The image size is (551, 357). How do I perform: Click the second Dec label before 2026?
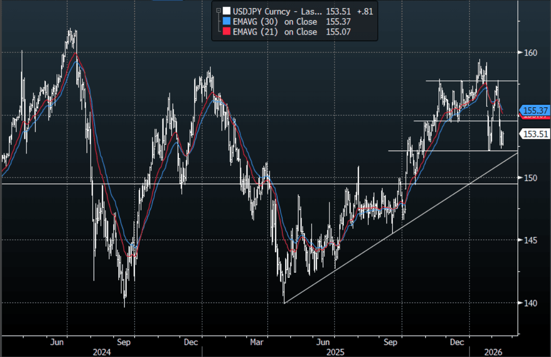tap(457, 342)
